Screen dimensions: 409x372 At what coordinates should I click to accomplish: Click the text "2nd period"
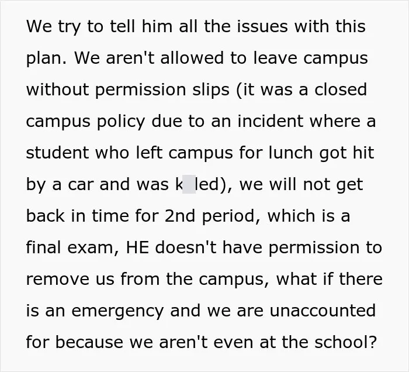coord(209,216)
